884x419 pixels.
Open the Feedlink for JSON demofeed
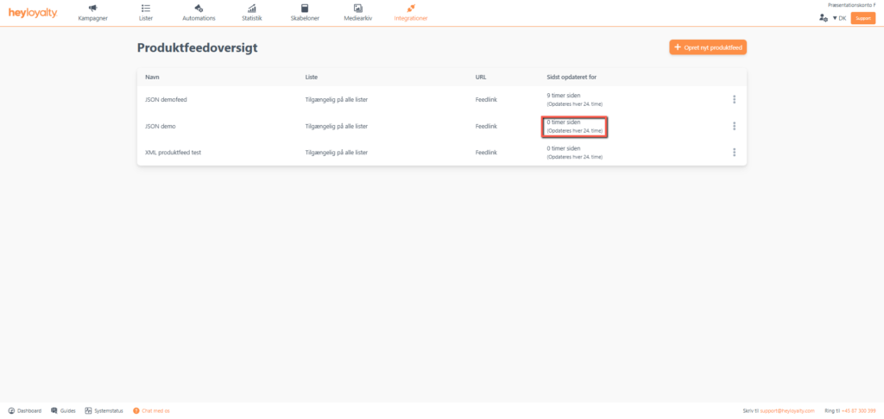coord(486,99)
